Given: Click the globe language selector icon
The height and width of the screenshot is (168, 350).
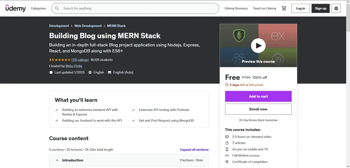Looking at the screenshot, I should click(336, 8).
